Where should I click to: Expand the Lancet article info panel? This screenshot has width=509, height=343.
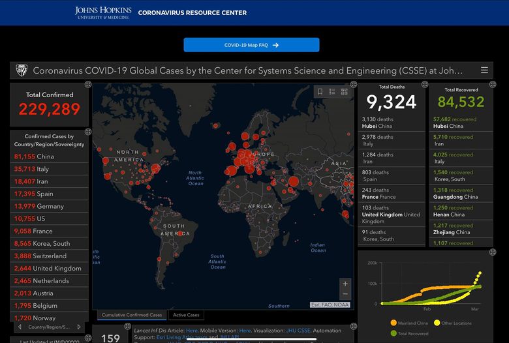coord(354,326)
